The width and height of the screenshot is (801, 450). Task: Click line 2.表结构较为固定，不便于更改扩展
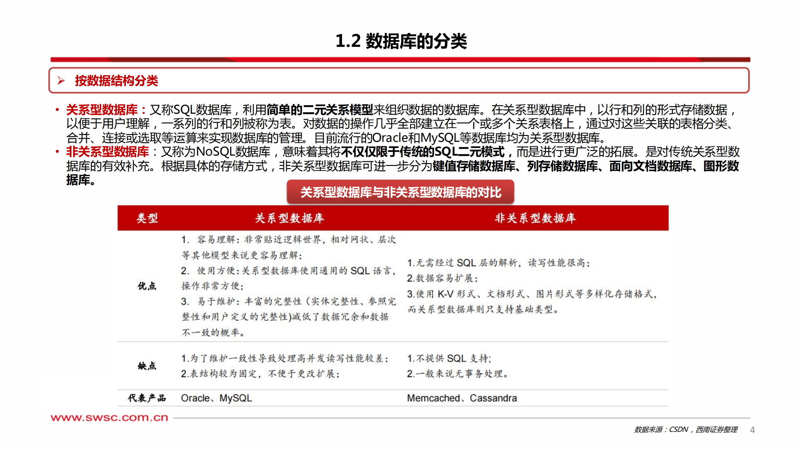point(260,373)
